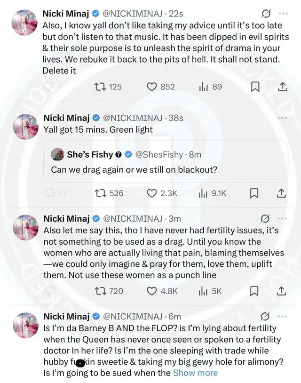301x383 pixels.
Task: Open more options on the 38s tweet
Action: [x=283, y=118]
